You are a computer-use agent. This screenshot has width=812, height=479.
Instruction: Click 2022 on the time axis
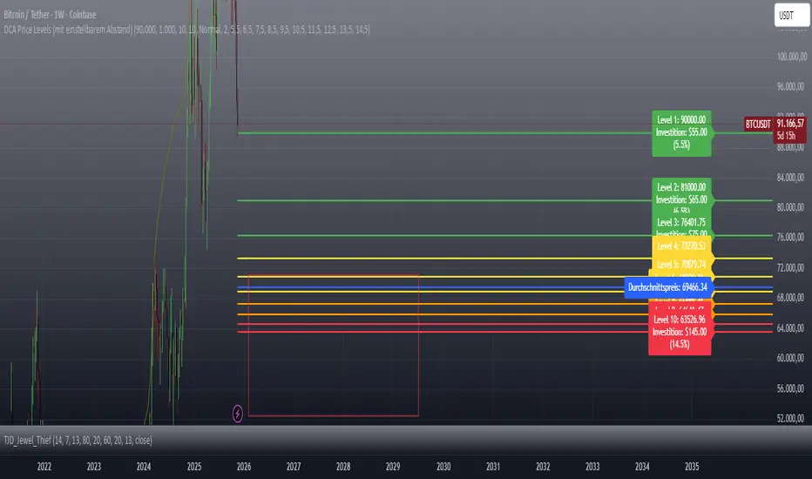coord(44,467)
